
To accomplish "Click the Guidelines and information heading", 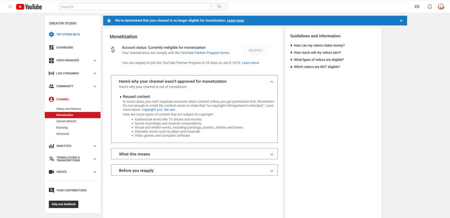I will coord(315,36).
